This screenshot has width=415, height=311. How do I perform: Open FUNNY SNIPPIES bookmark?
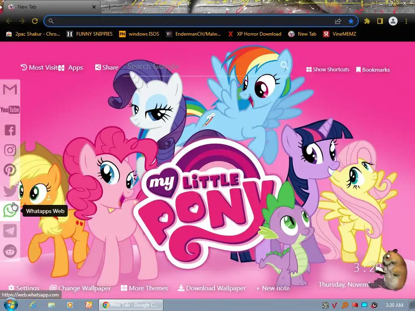pyautogui.click(x=90, y=34)
